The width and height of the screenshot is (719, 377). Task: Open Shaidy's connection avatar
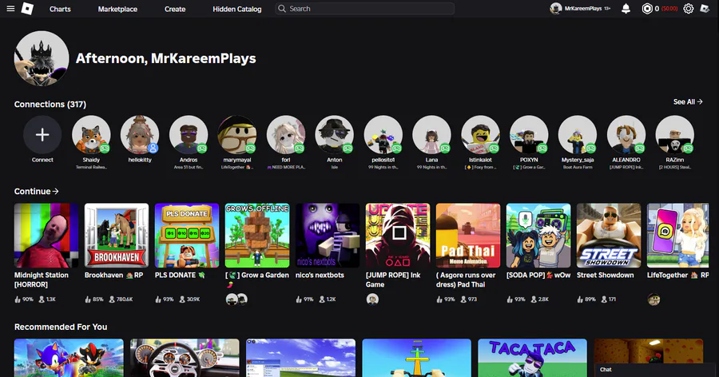tap(91, 134)
